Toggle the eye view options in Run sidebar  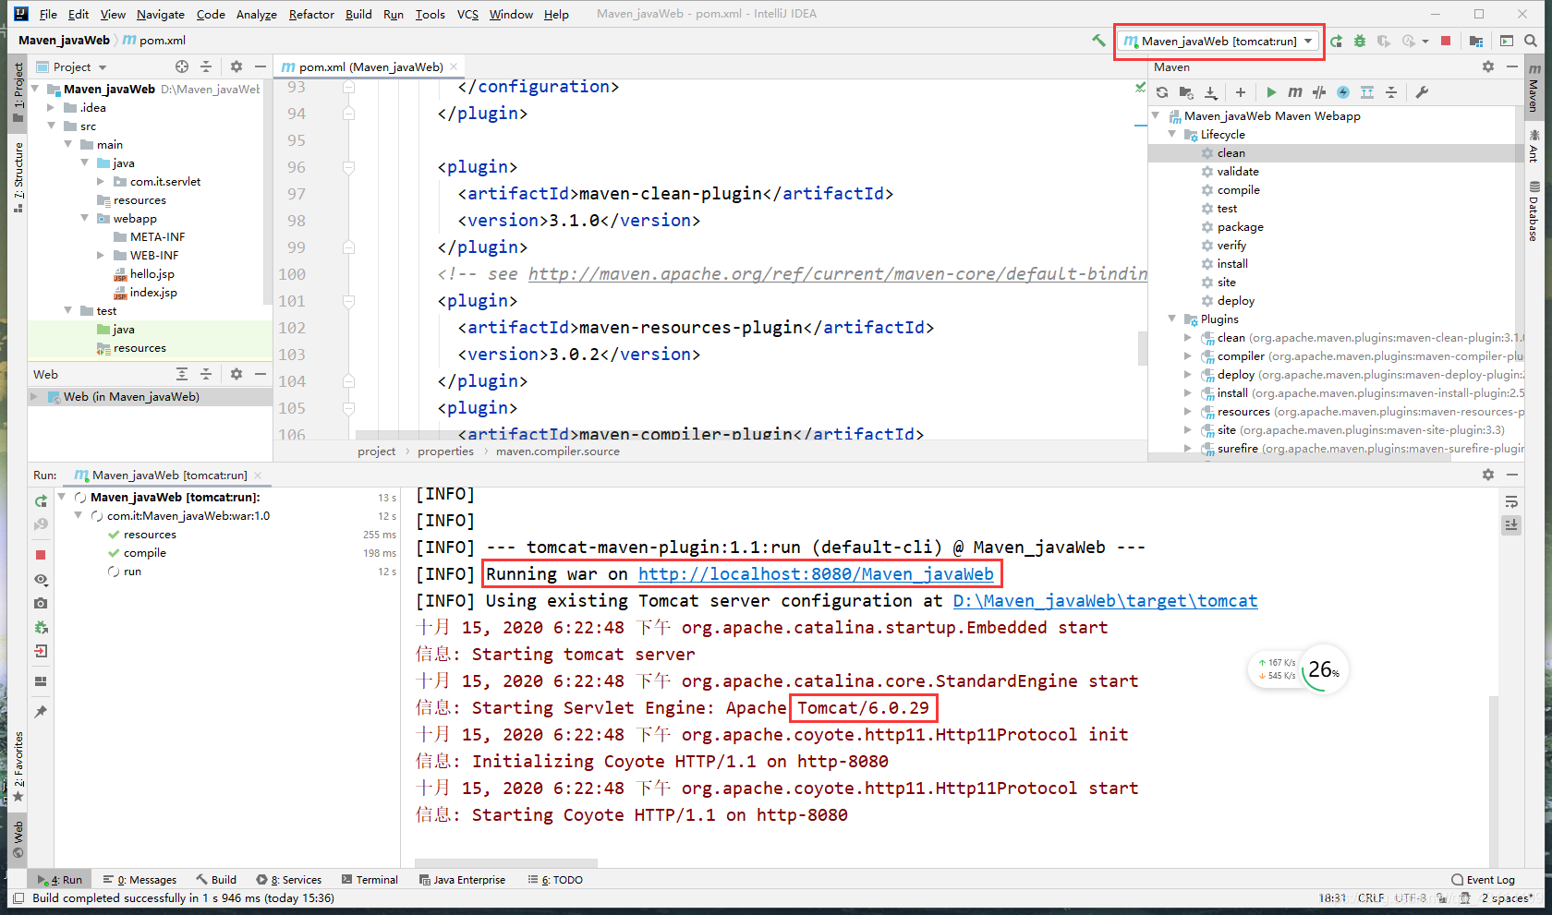coord(41,579)
